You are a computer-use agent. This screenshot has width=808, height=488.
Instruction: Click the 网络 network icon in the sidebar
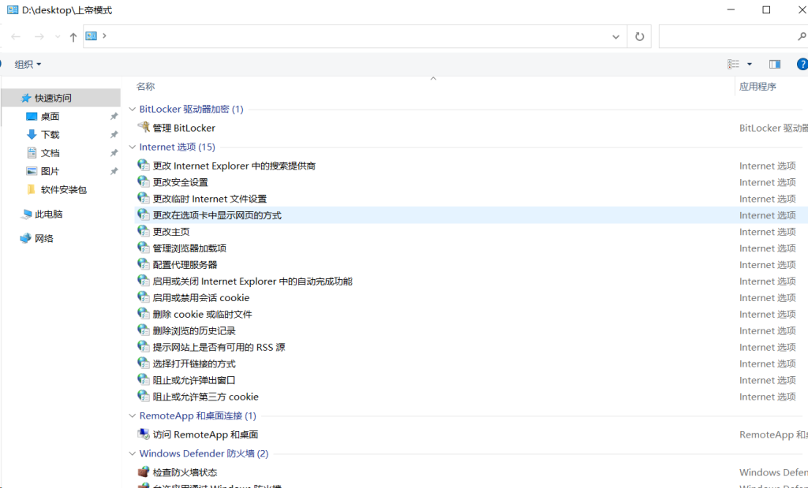tap(26, 239)
